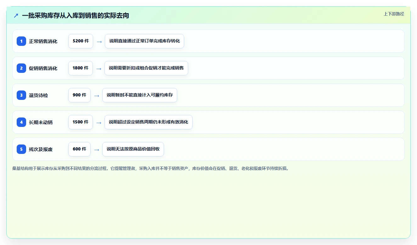This screenshot has width=417, height=245.
Task: Click the number 3 badge for 退货待检
Action: [21, 95]
